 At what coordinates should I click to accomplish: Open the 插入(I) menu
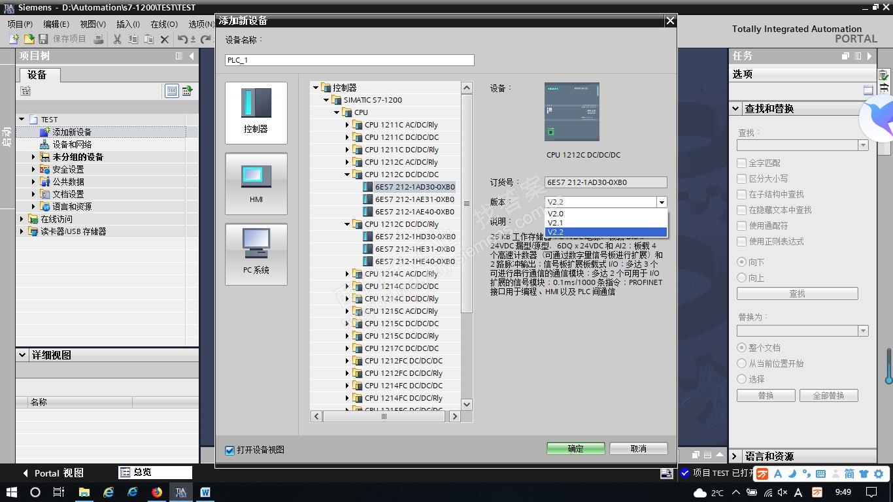[x=128, y=24]
